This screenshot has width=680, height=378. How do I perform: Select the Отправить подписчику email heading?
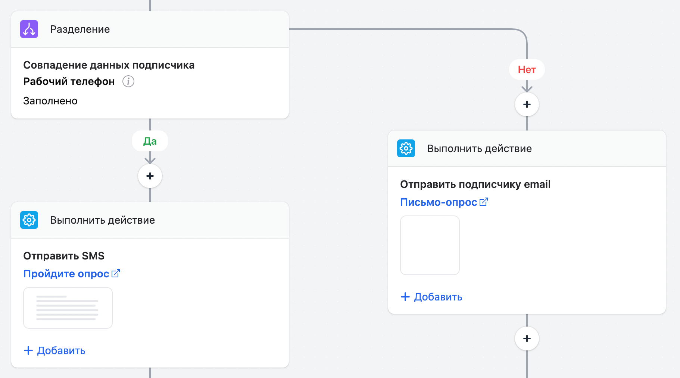475,184
